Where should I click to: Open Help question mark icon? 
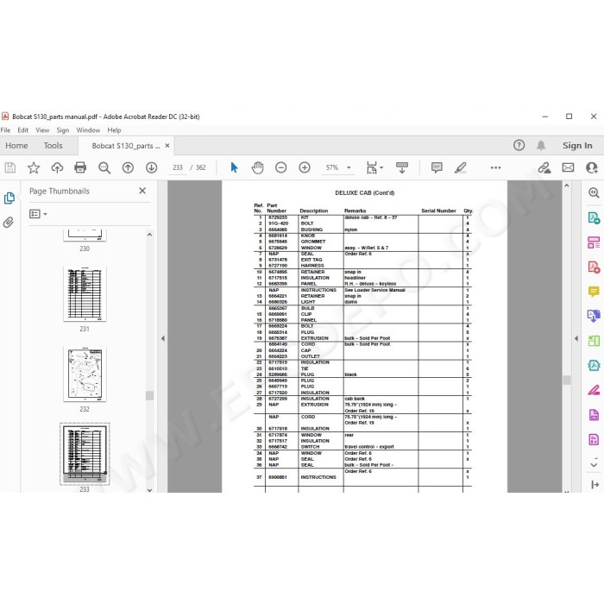coord(519,145)
